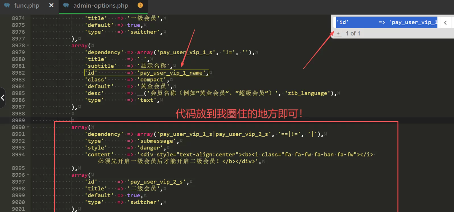454x212 pixels.
Task: Expand the hidden left sidebar arrow
Action: pos(3,98)
